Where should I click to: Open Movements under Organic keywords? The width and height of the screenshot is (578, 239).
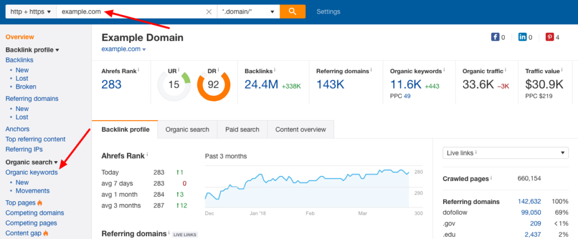pos(32,191)
